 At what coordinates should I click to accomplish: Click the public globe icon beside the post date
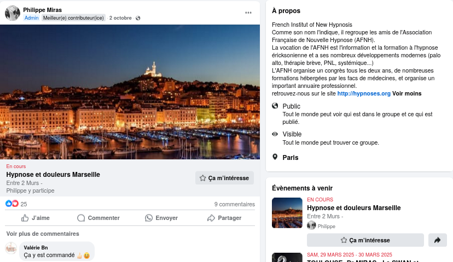(x=138, y=18)
